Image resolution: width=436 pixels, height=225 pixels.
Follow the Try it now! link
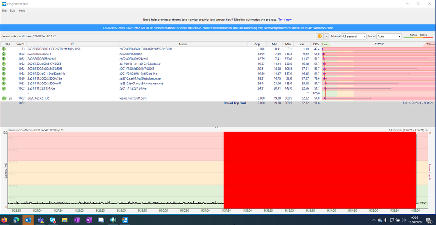click(x=285, y=20)
